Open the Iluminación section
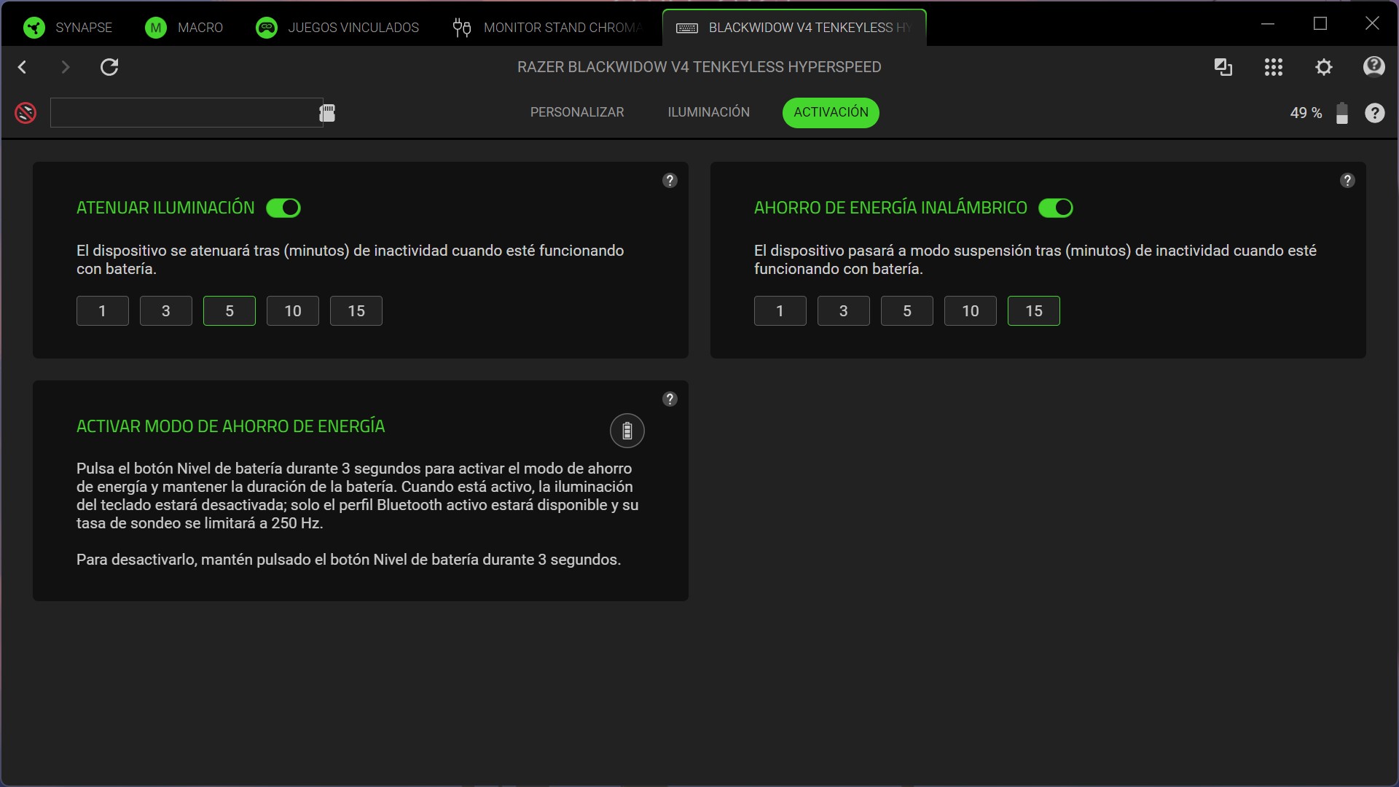Image resolution: width=1399 pixels, height=787 pixels. point(709,112)
